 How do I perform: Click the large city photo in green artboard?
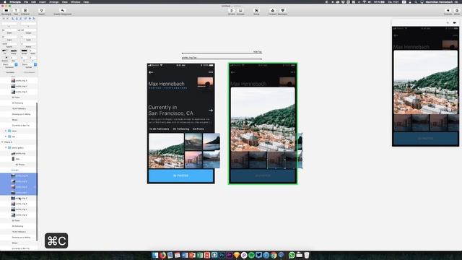coord(263,119)
